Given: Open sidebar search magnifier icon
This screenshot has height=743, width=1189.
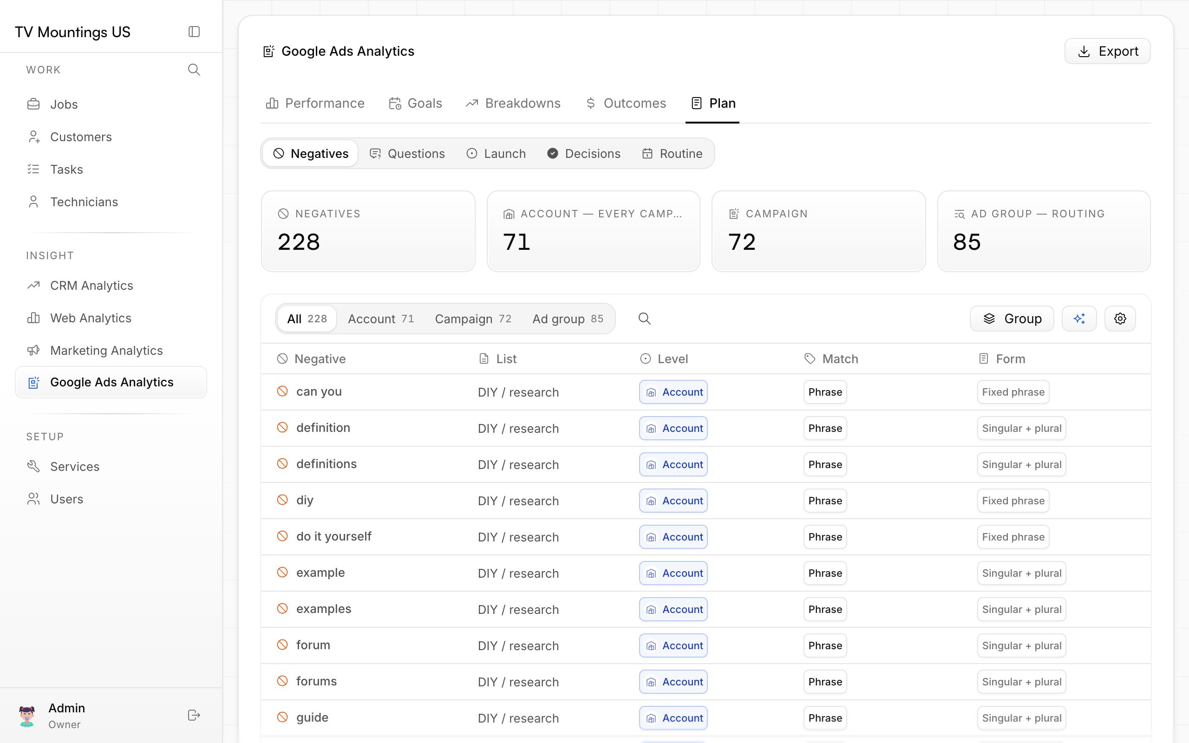Looking at the screenshot, I should click(194, 70).
